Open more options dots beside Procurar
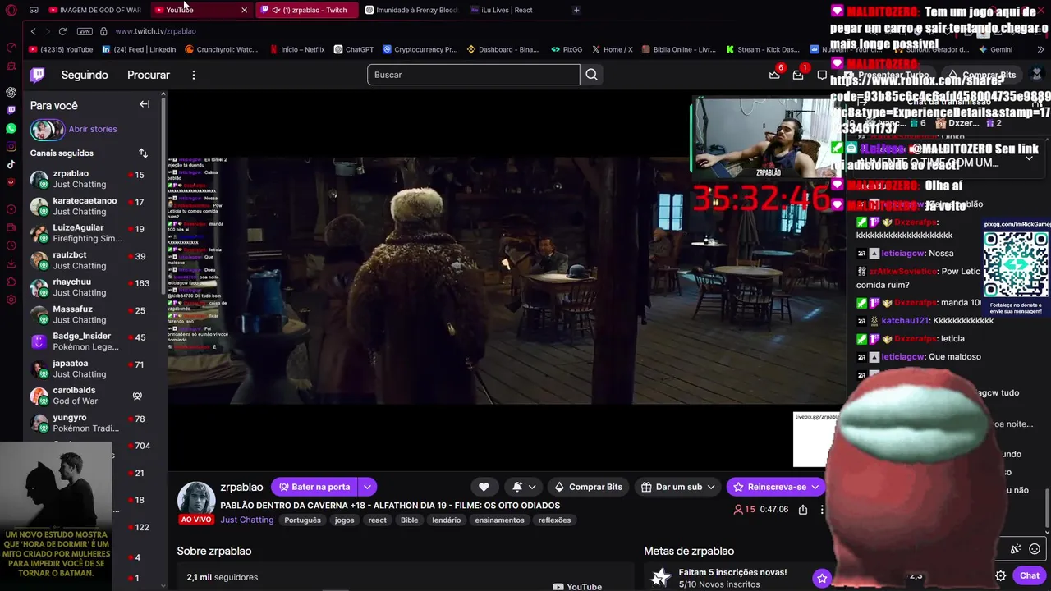Viewport: 1051px width, 591px height. click(194, 75)
